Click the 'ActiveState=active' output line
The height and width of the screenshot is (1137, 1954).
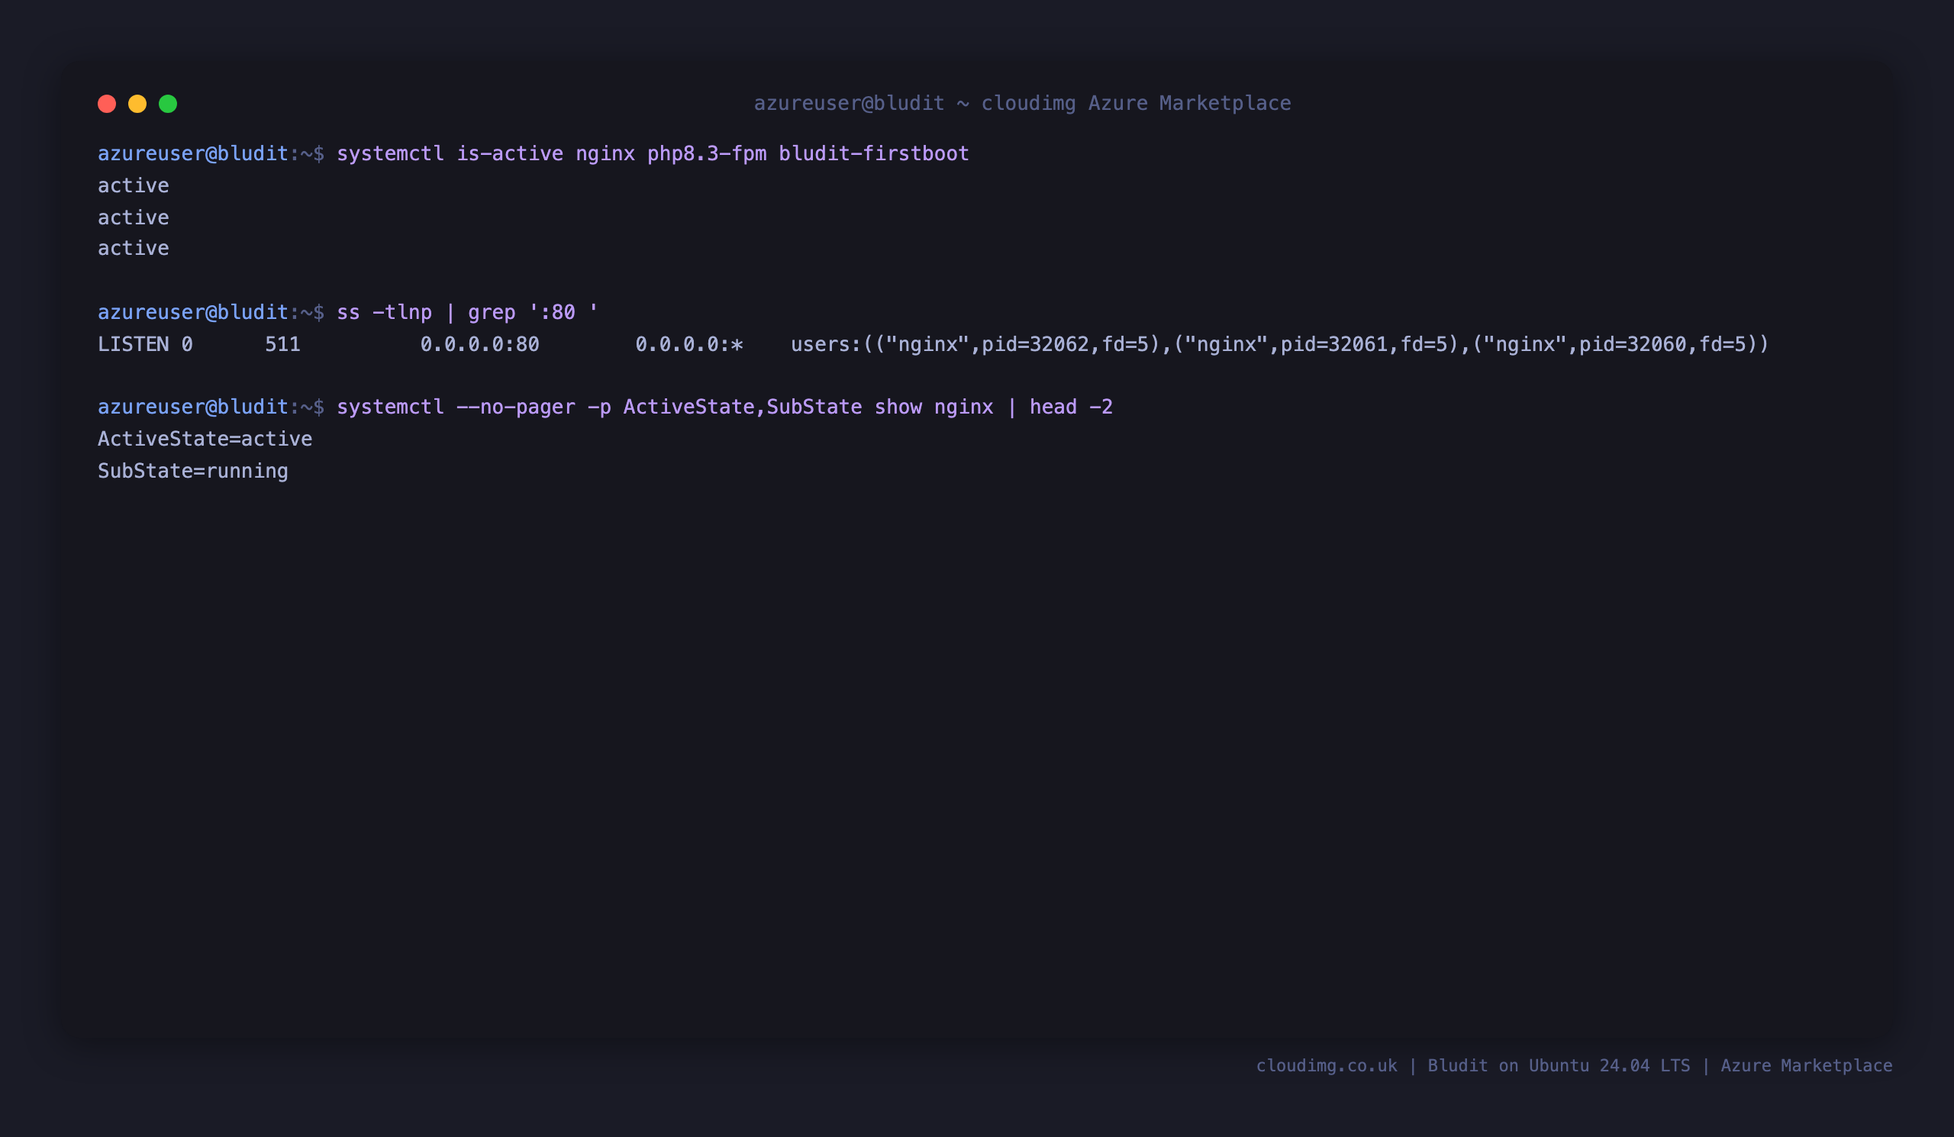(205, 439)
